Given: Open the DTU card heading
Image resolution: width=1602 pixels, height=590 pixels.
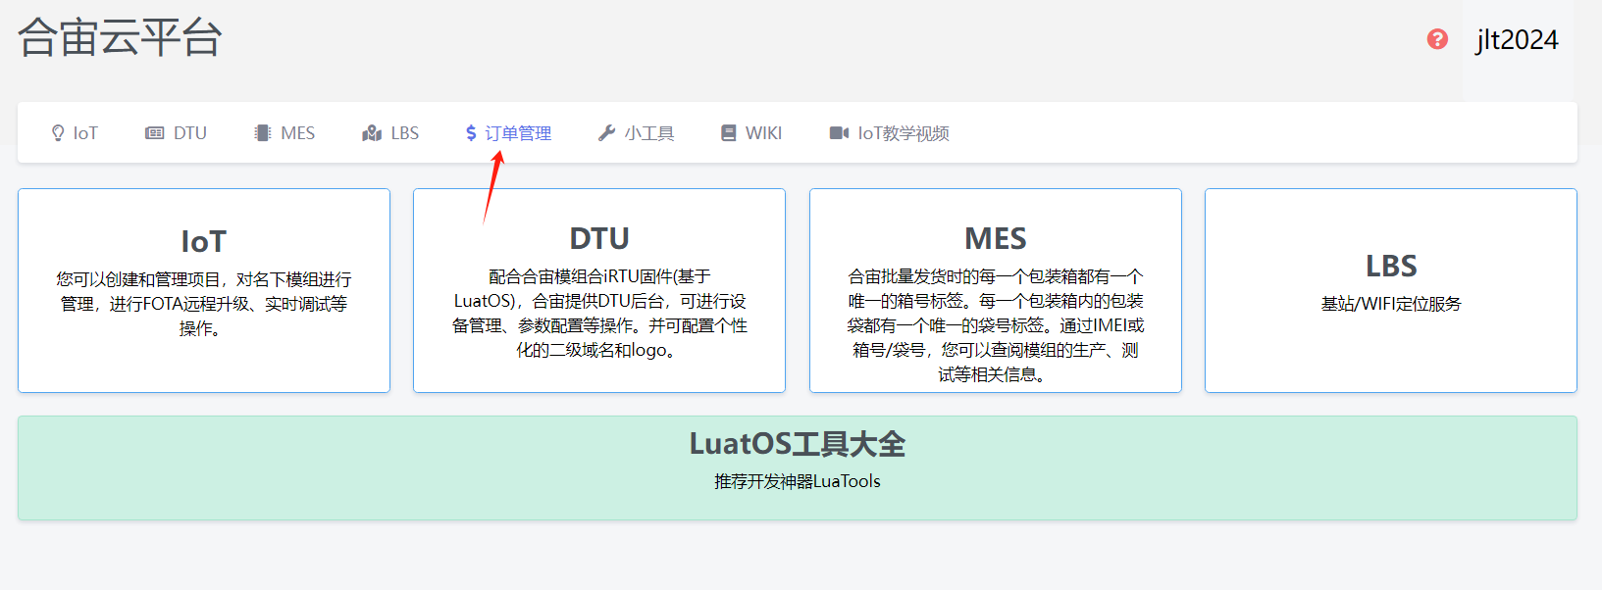Looking at the screenshot, I should (599, 238).
